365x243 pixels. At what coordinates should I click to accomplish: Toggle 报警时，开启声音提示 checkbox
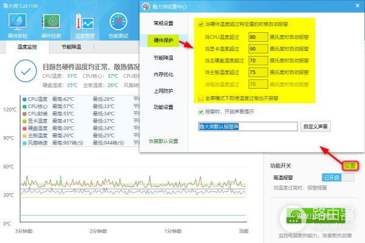(x=201, y=112)
